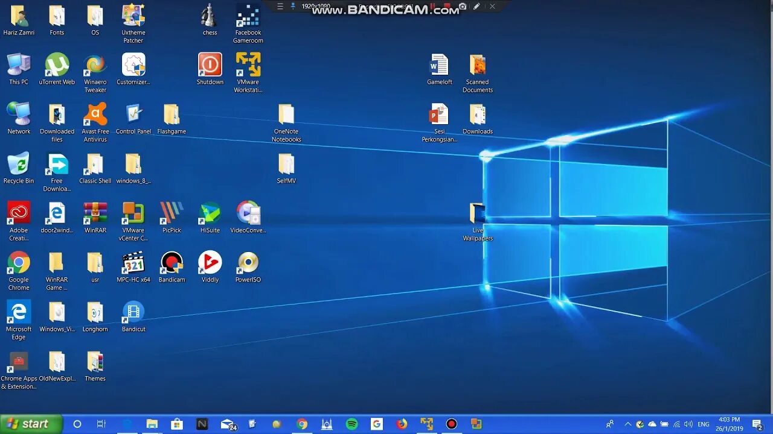
Task: Open the SelfMV folder
Action: coord(286,169)
